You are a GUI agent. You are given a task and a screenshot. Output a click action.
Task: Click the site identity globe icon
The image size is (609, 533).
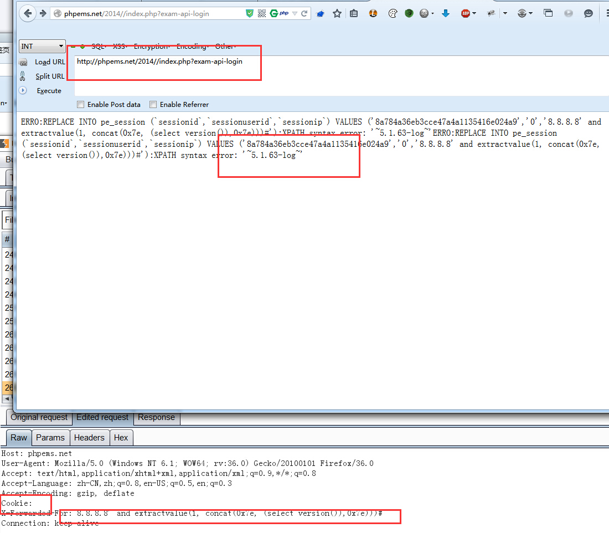[58, 14]
